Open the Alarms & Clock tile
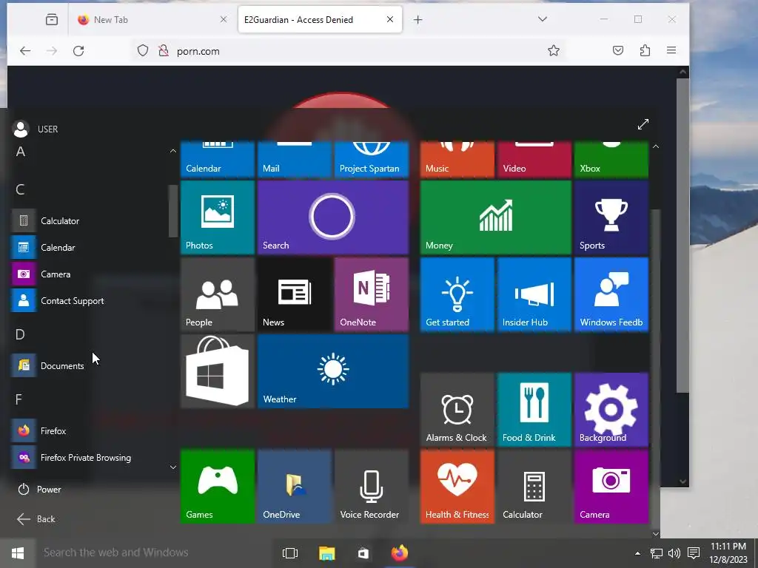 (457, 410)
